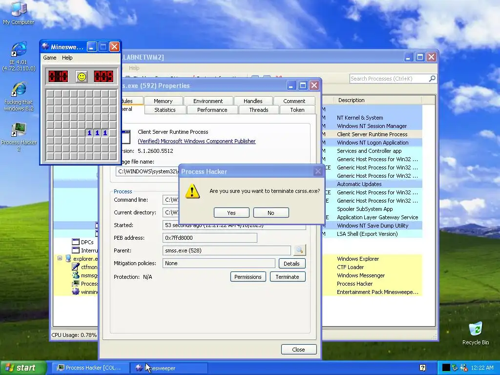Click the Windows Messenger tray icon

pos(464,368)
